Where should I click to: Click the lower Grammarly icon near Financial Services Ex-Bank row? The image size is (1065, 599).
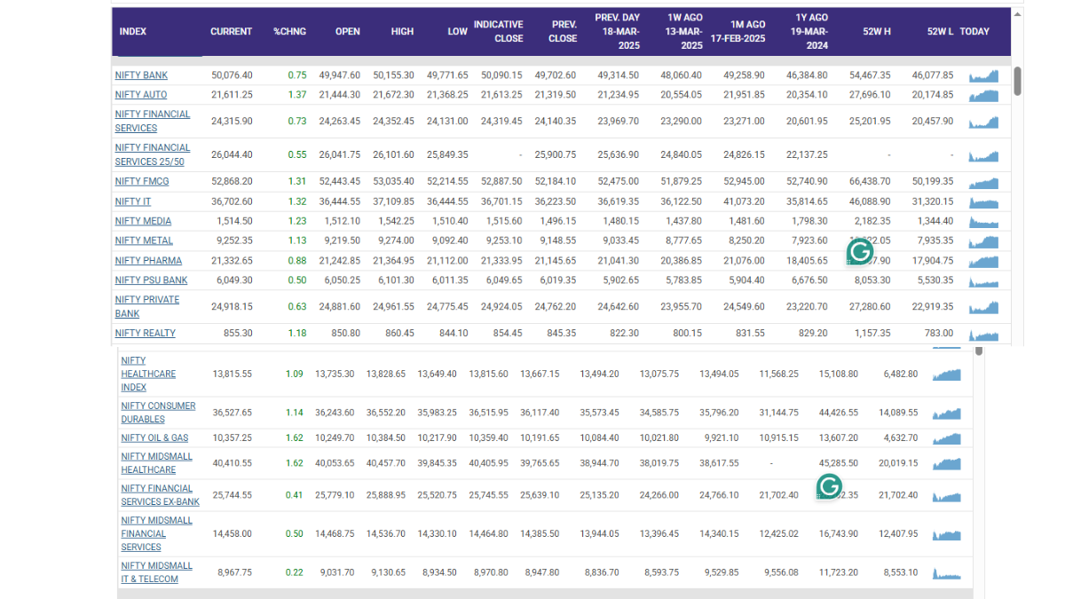(x=829, y=486)
